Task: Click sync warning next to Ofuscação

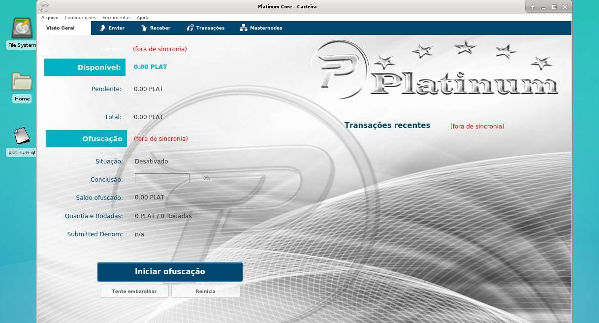Action: [161, 139]
